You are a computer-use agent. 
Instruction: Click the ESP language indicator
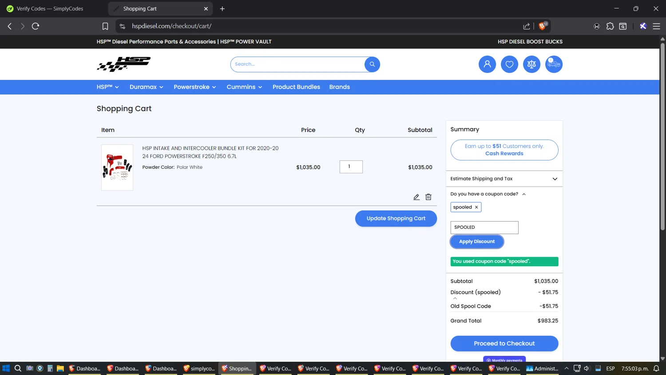tap(610, 368)
